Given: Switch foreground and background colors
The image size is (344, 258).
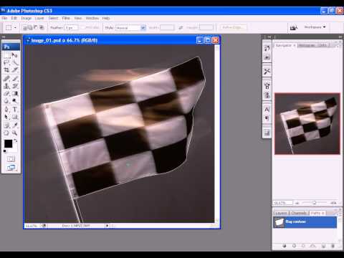Looking at the screenshot, I should click(15, 140).
